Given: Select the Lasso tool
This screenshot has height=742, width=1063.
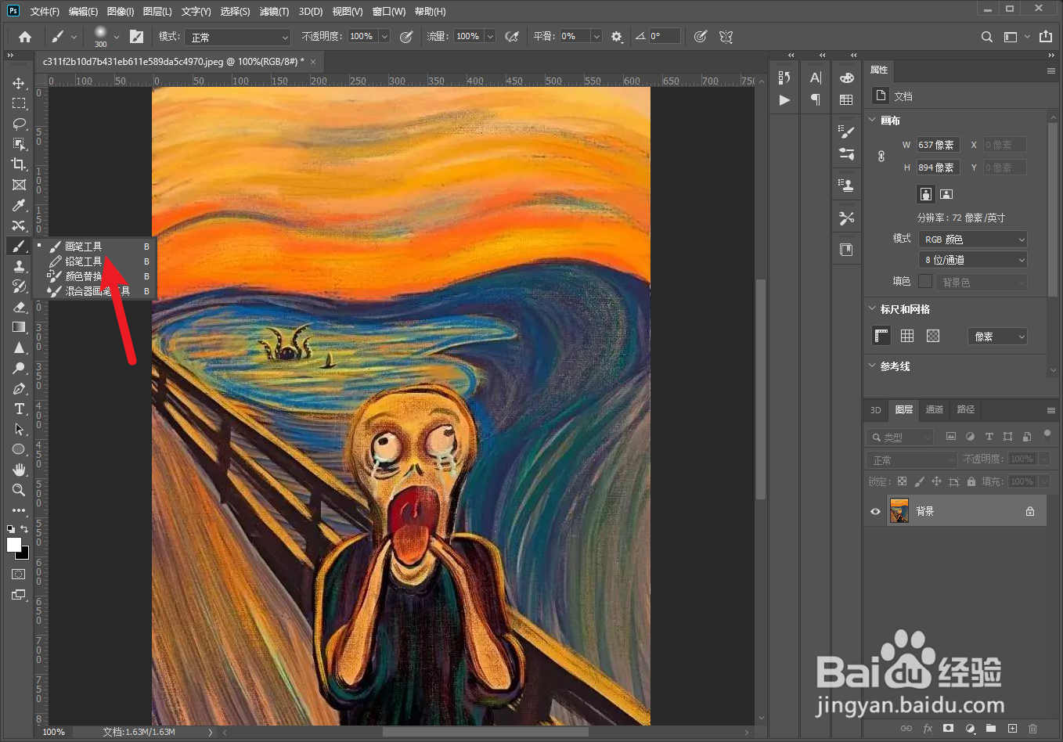Looking at the screenshot, I should pyautogui.click(x=19, y=124).
